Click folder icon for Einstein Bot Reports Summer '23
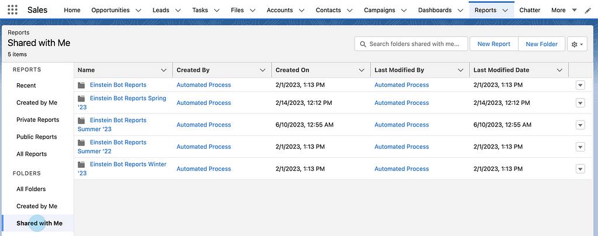The height and width of the screenshot is (236, 598). (x=82, y=121)
